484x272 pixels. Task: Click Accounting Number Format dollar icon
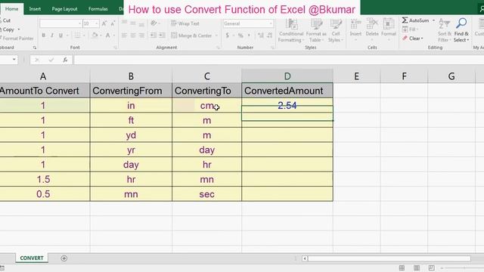click(x=227, y=36)
